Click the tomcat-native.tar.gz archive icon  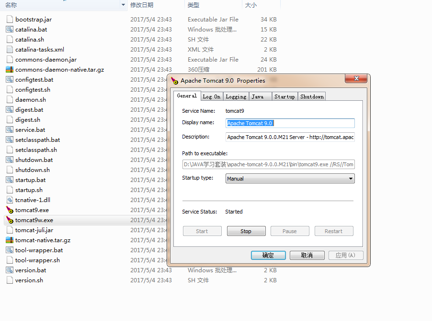click(x=10, y=240)
